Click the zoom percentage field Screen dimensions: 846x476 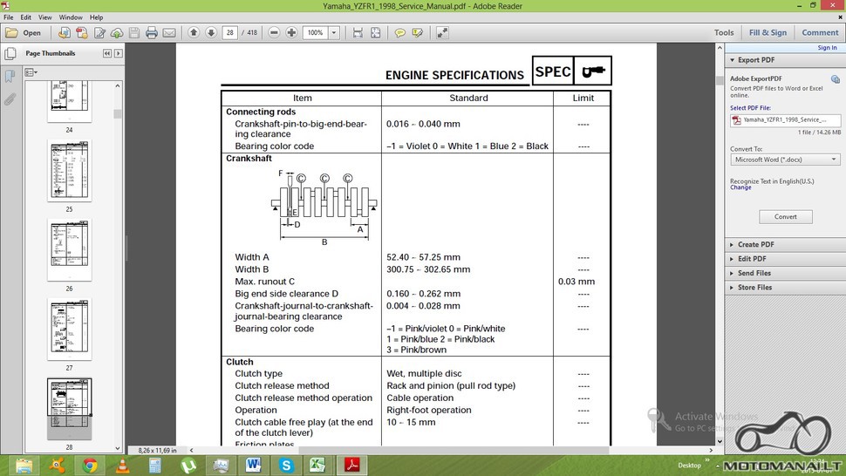coord(316,33)
